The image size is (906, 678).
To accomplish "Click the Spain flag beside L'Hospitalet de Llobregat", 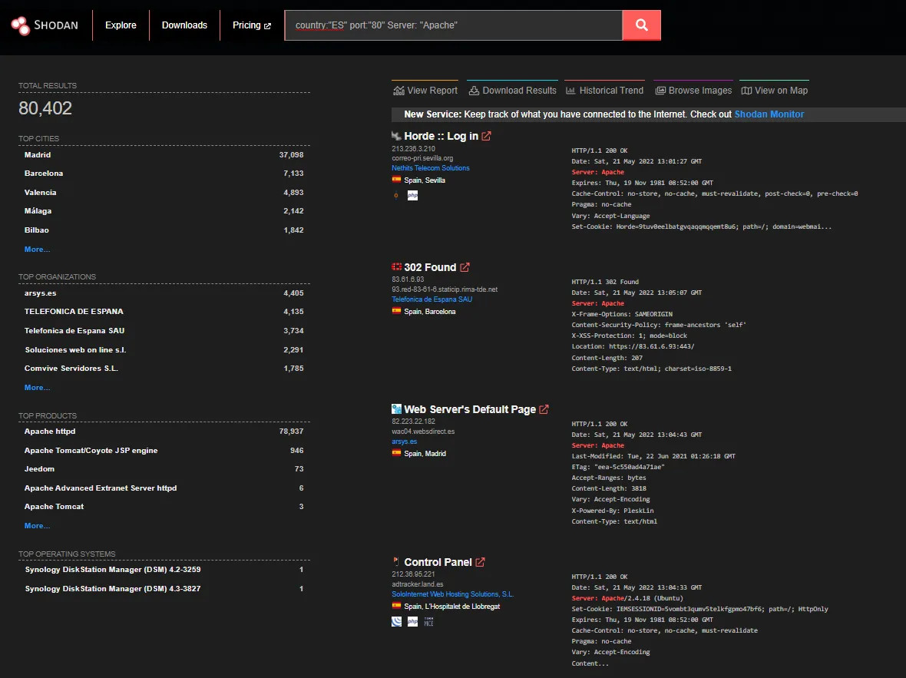I will coord(396,606).
